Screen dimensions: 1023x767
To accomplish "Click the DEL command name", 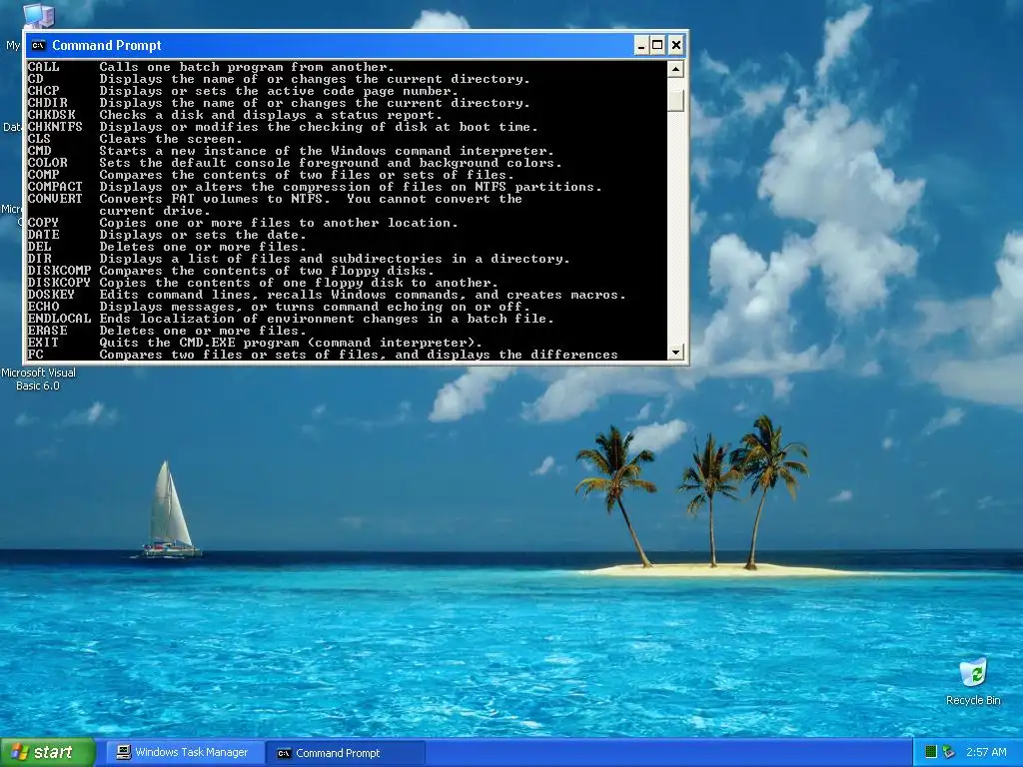I will point(39,247).
